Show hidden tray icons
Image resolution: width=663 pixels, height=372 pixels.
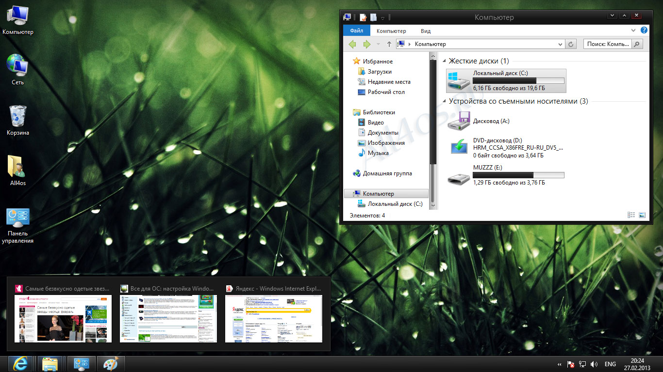pyautogui.click(x=560, y=364)
